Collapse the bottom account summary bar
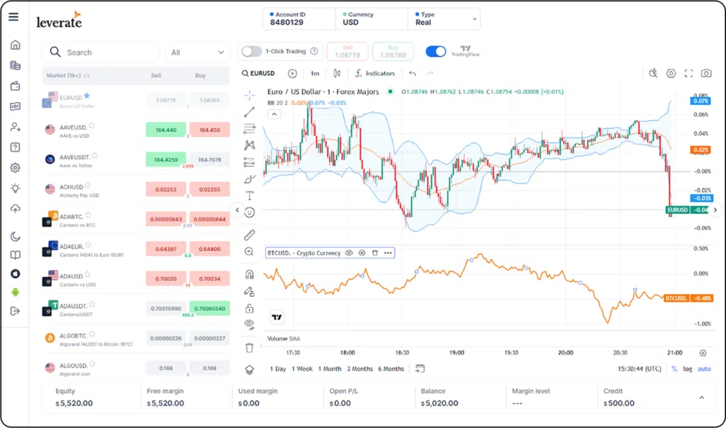The width and height of the screenshot is (726, 428). 702,398
